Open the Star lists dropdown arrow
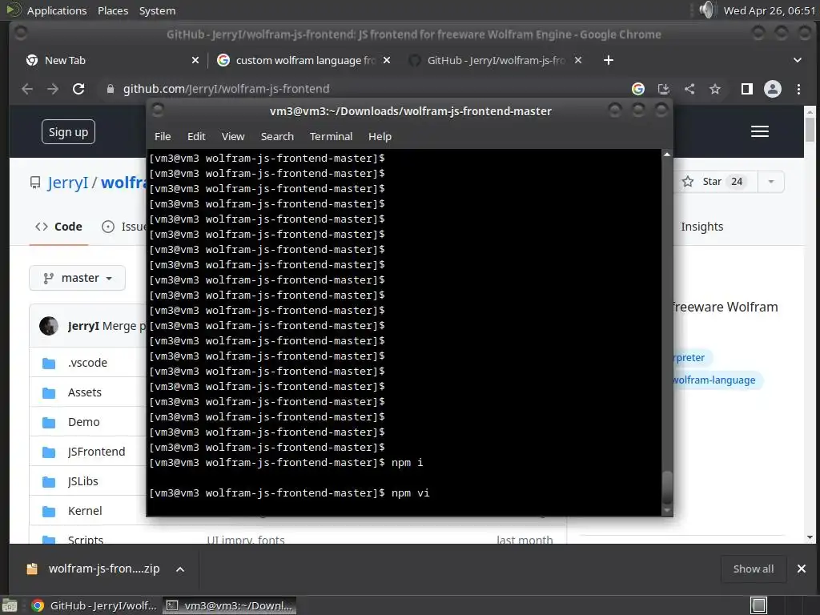This screenshot has width=820, height=615. coord(771,182)
